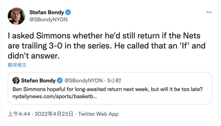The image size is (221, 126).
Task: Click the 2022年4月23日 date
Action: coord(54,114)
